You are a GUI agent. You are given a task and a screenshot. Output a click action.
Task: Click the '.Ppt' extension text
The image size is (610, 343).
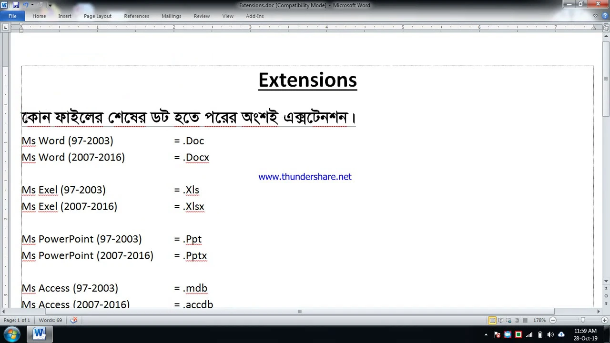click(x=192, y=239)
